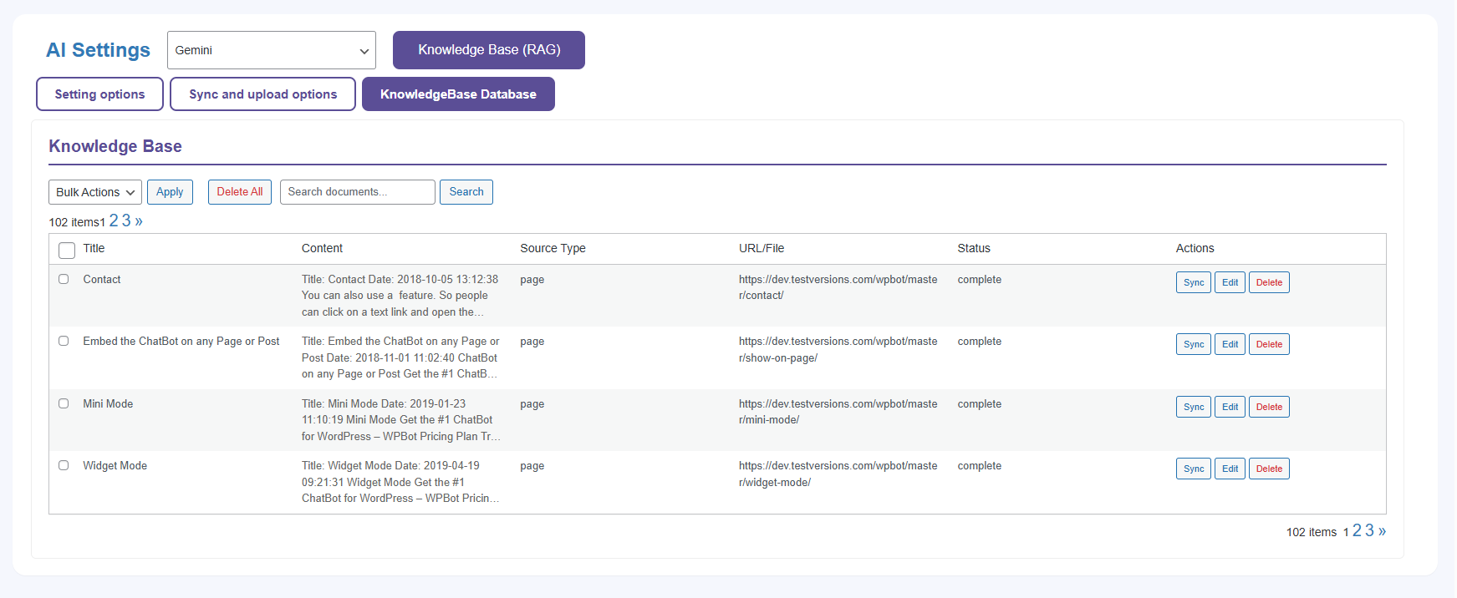The width and height of the screenshot is (1457, 598).
Task: Edit the Embed the ChatBot entry
Action: (1230, 344)
